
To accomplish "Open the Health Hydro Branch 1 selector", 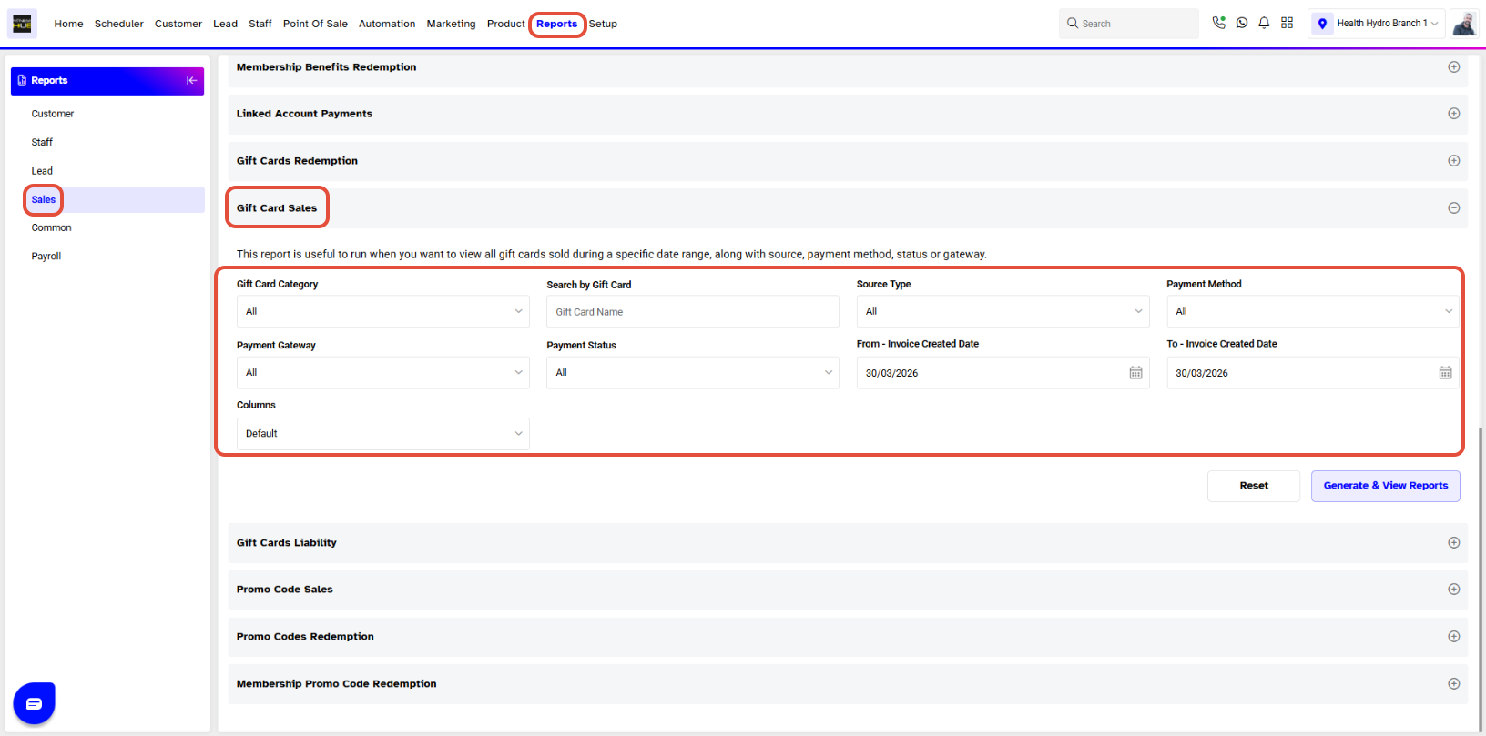I will tap(1375, 24).
